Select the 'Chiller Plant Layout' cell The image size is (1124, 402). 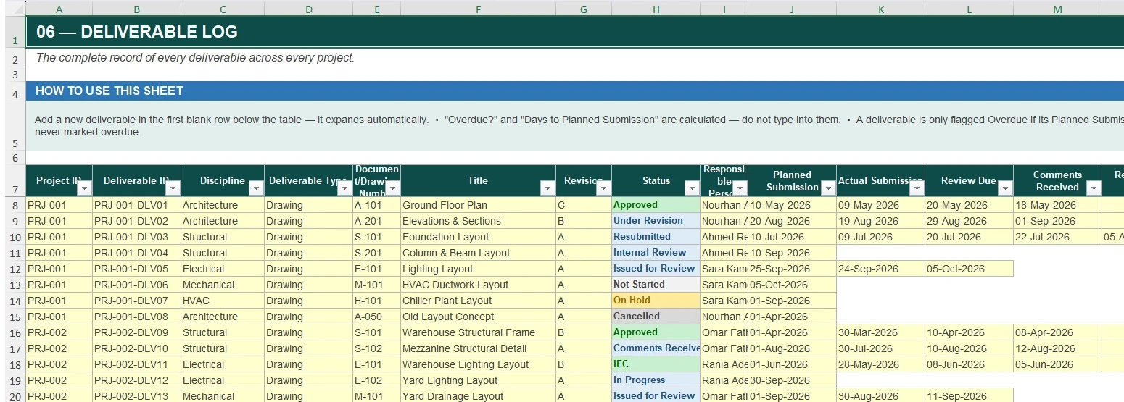pyautogui.click(x=478, y=301)
